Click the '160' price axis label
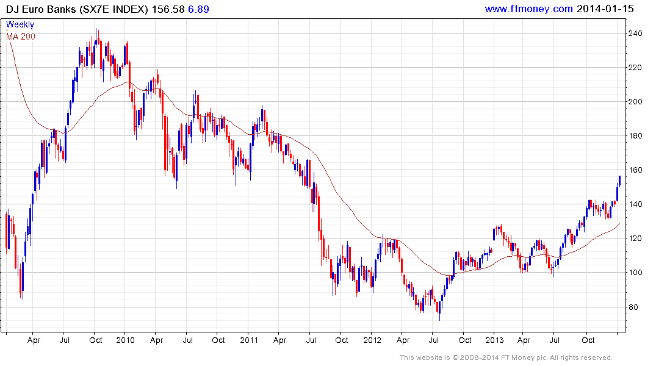Image resolution: width=656 pixels, height=366 pixels. (635, 170)
